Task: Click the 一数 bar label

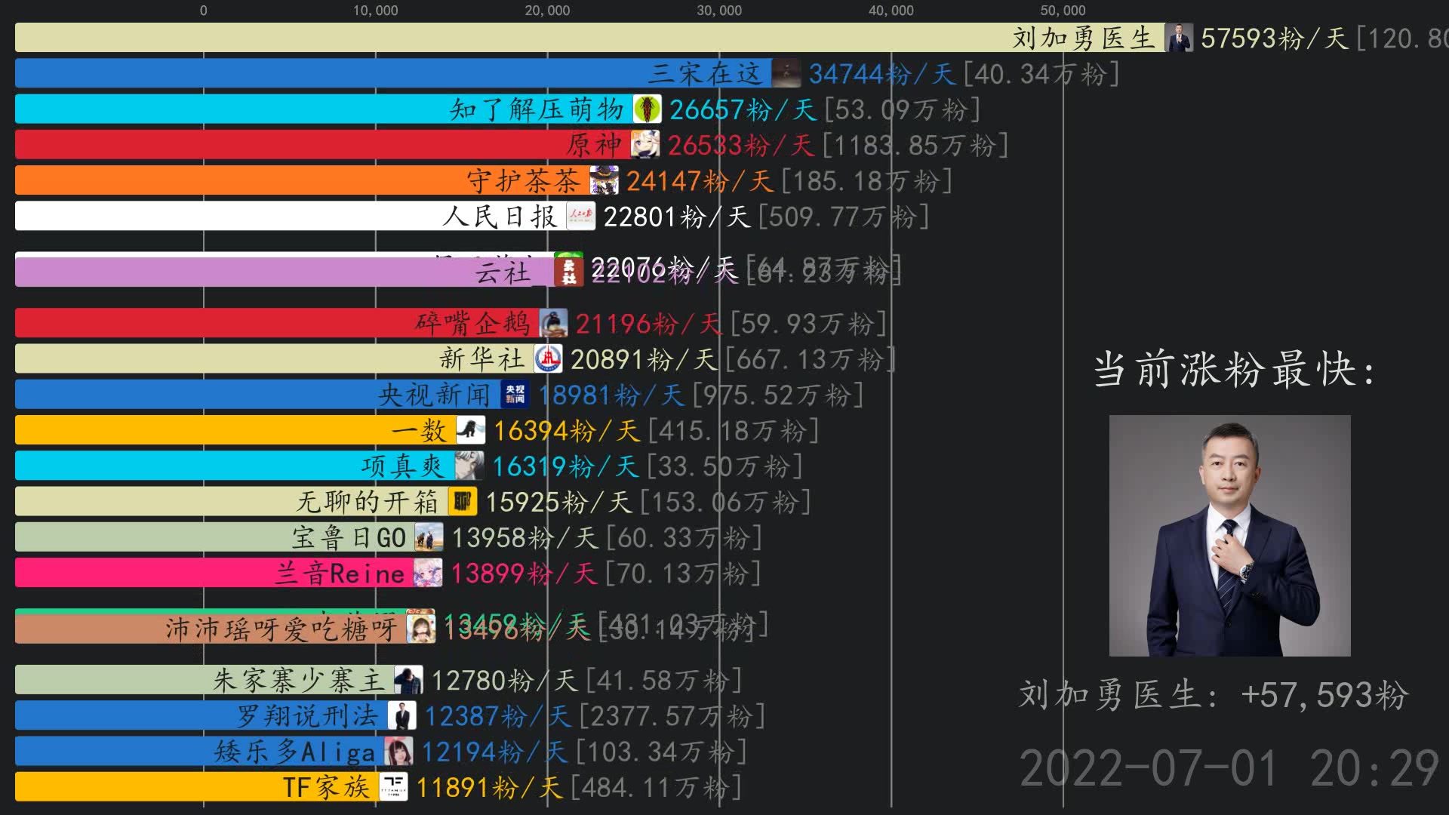Action: (420, 430)
